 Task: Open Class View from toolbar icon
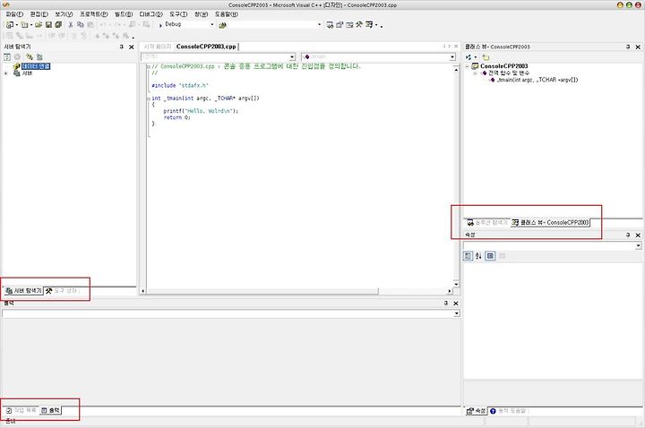pyautogui.click(x=369, y=25)
